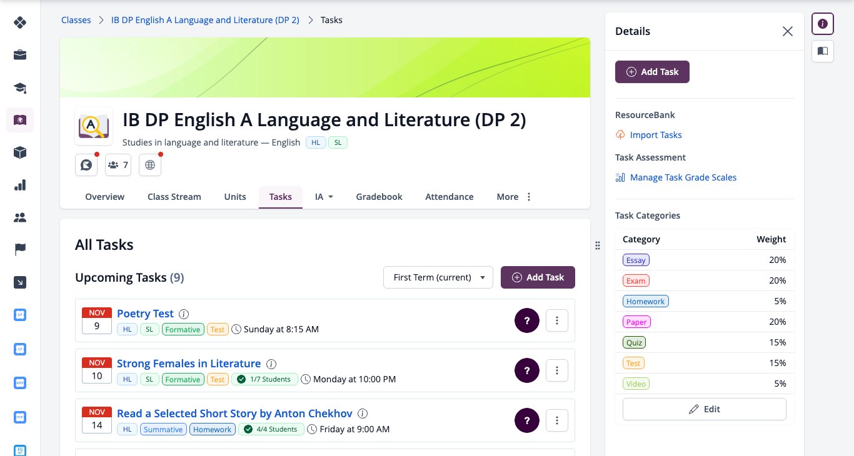Open class messages chat bubble icon
Screen dimensions: 854x456
pos(86,165)
